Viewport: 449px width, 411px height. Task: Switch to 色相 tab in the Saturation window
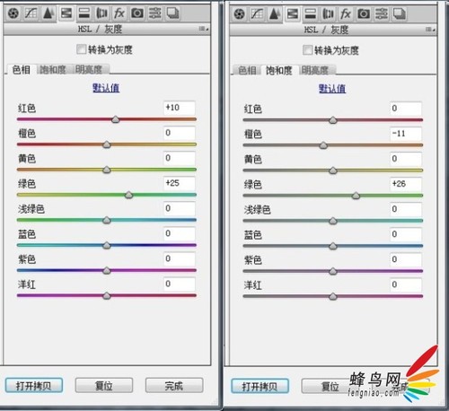[x=247, y=71]
